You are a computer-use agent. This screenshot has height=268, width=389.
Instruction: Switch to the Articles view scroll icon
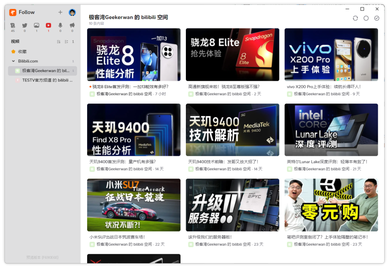[13, 25]
